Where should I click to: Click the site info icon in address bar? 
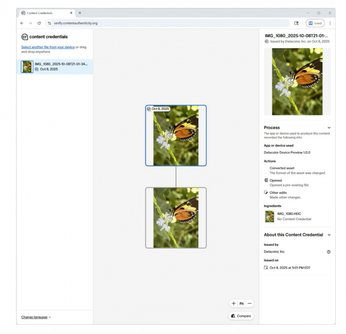[x=50, y=22]
